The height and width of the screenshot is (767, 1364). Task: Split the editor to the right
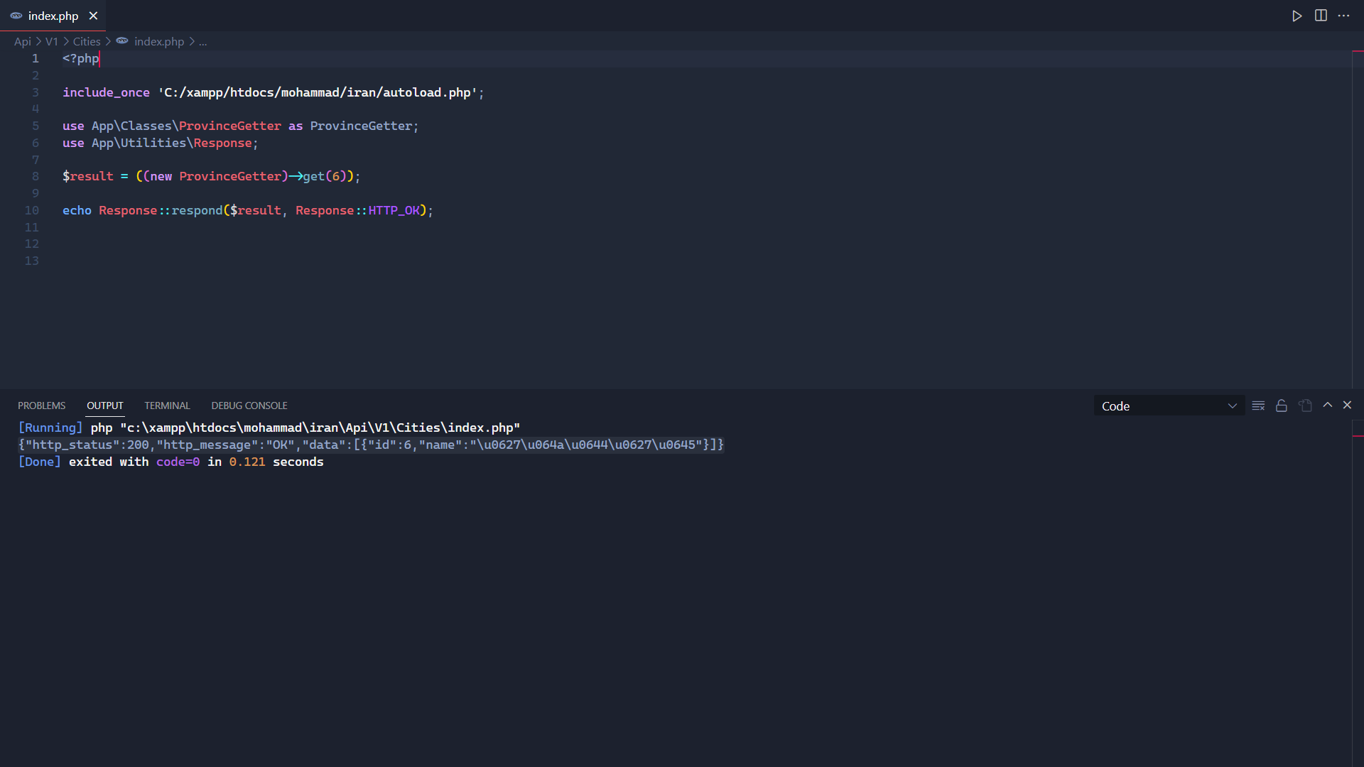pyautogui.click(x=1321, y=16)
